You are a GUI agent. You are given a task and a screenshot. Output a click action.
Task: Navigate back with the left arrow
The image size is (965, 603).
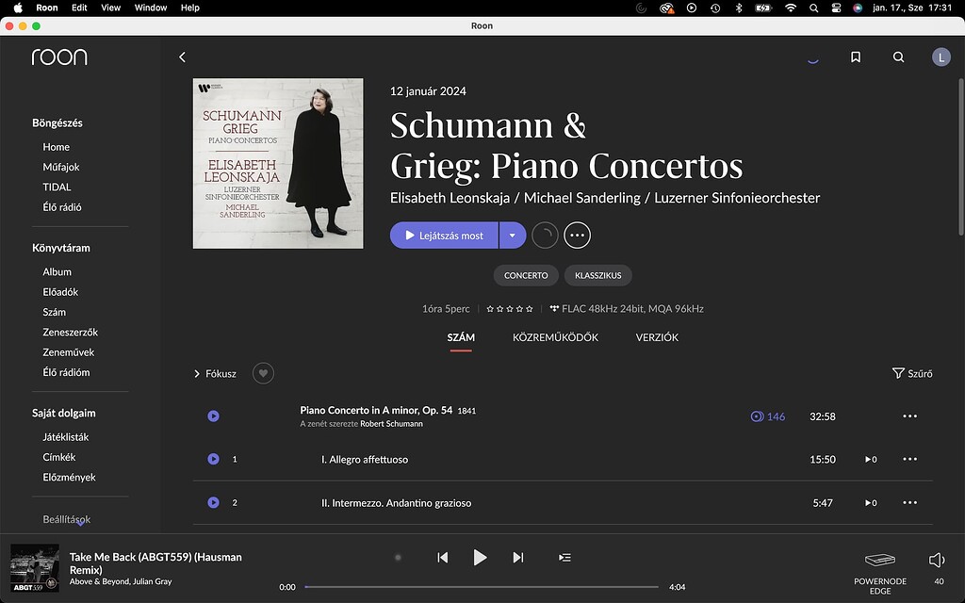pos(182,57)
